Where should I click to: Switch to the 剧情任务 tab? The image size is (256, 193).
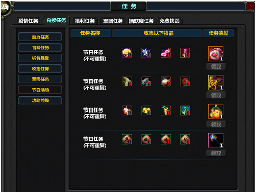(28, 21)
